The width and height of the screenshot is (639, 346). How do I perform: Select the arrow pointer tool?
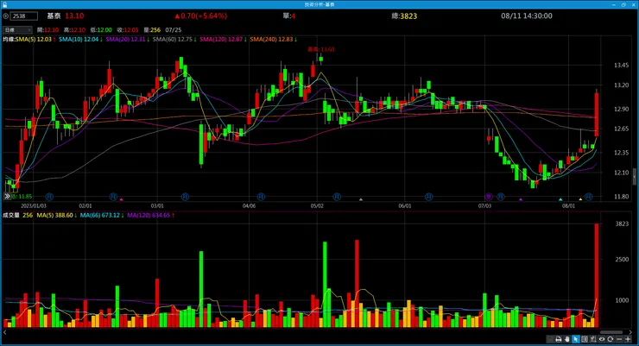tap(576, 339)
